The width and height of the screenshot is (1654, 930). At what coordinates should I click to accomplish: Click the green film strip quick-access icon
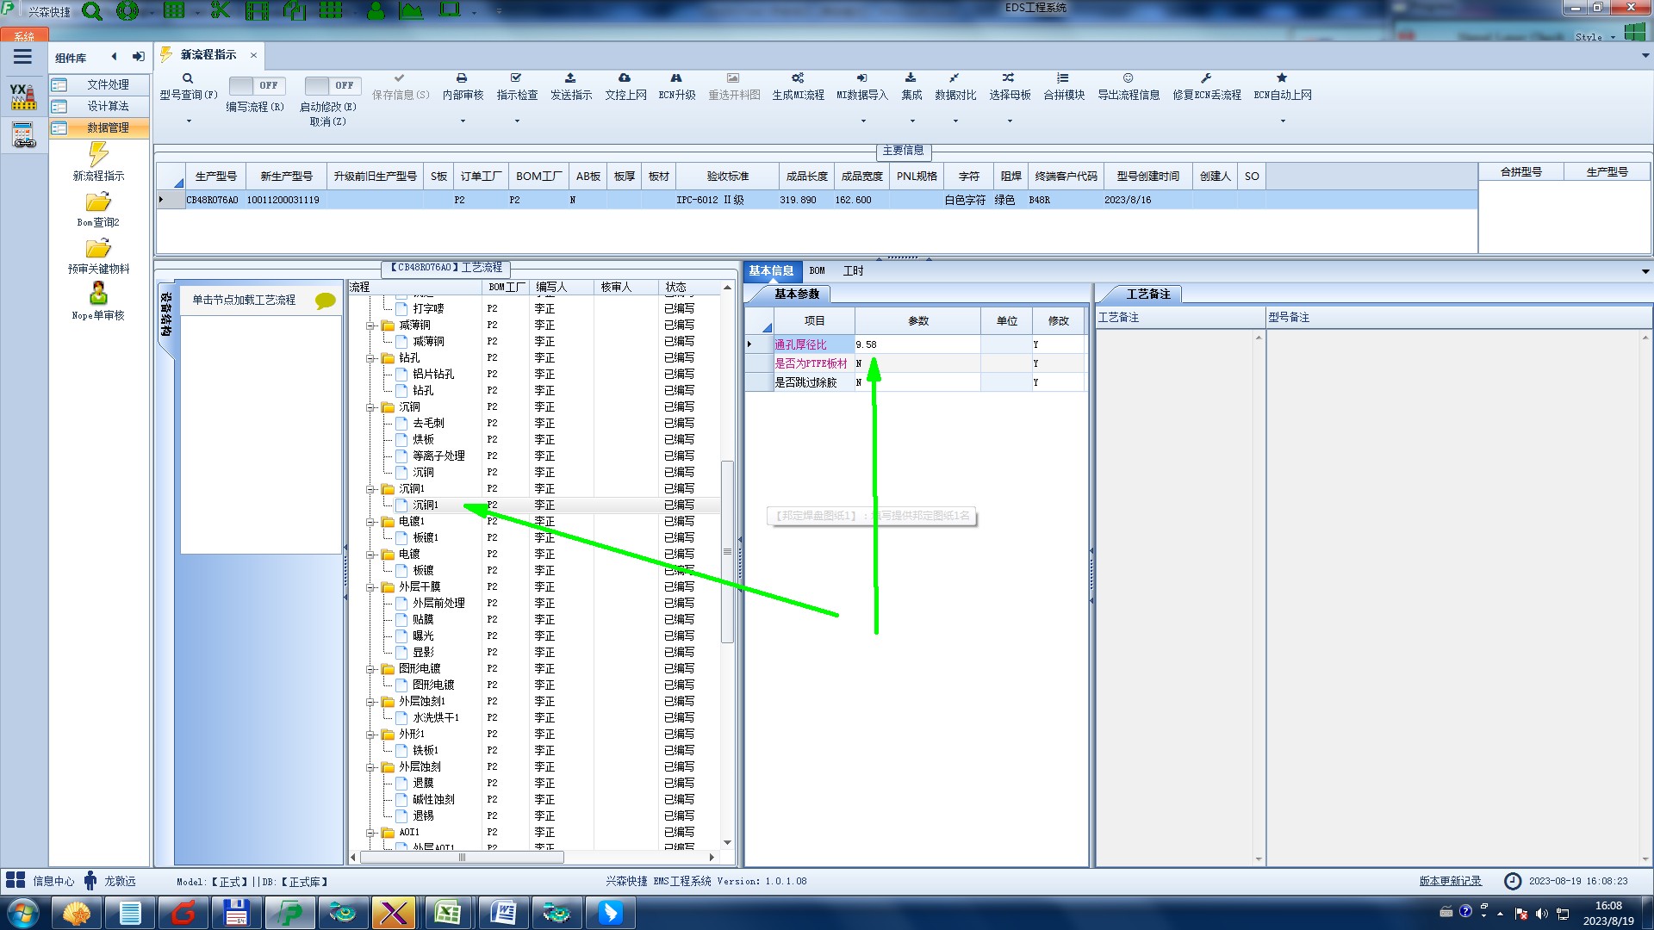(257, 11)
